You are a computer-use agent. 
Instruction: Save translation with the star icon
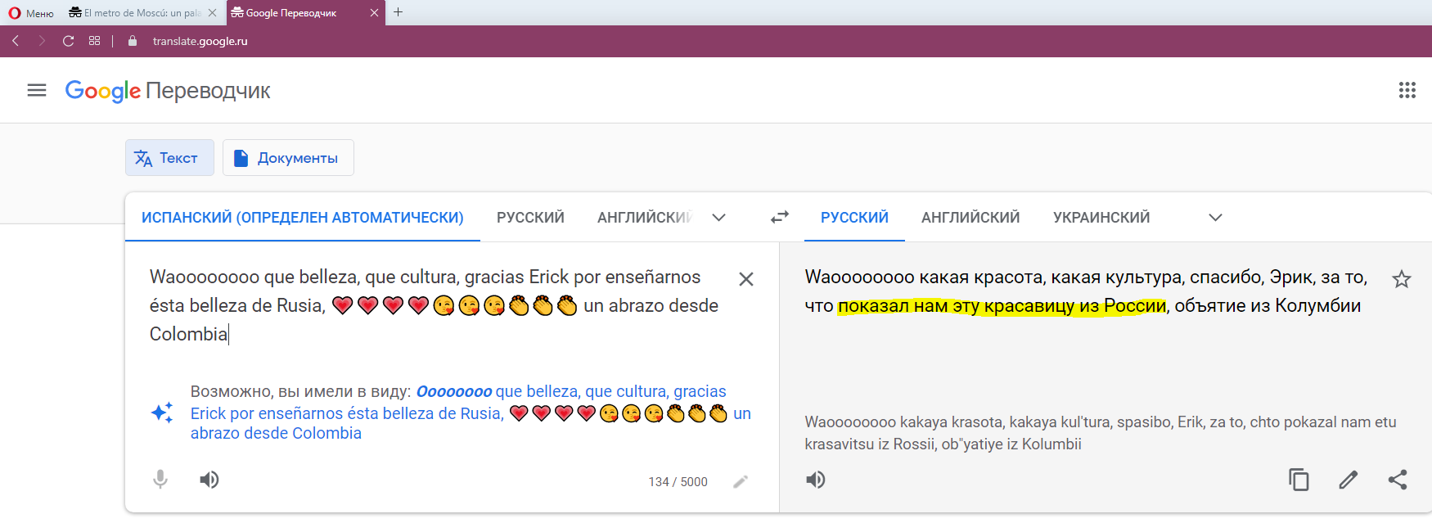click(1402, 279)
